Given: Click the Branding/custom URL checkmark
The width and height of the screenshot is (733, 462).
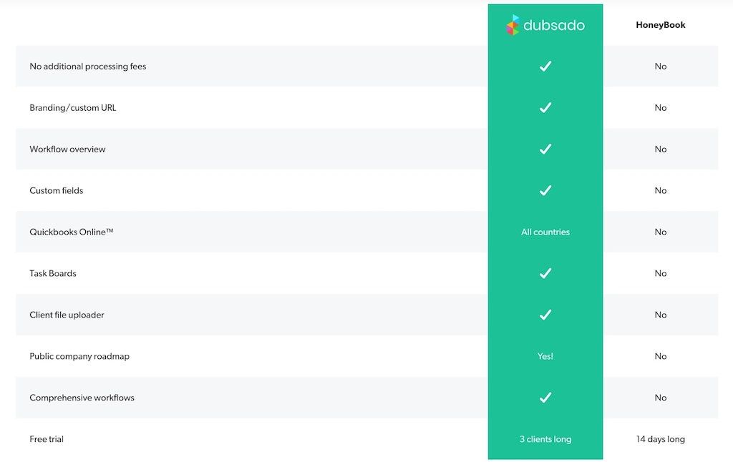Looking at the screenshot, I should click(x=545, y=108).
